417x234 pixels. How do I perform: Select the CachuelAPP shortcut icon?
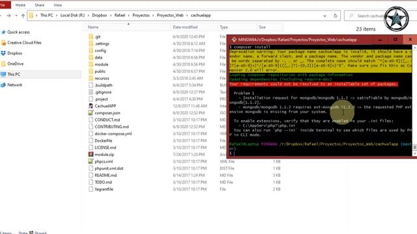(91, 106)
